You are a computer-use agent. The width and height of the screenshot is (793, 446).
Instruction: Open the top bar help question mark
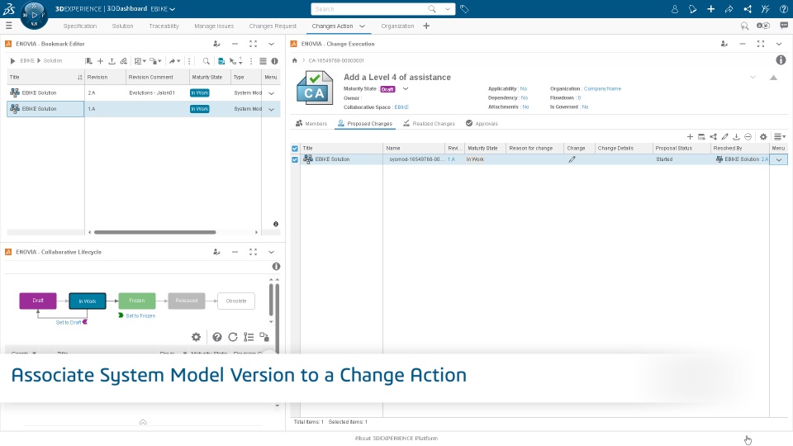pyautogui.click(x=783, y=9)
